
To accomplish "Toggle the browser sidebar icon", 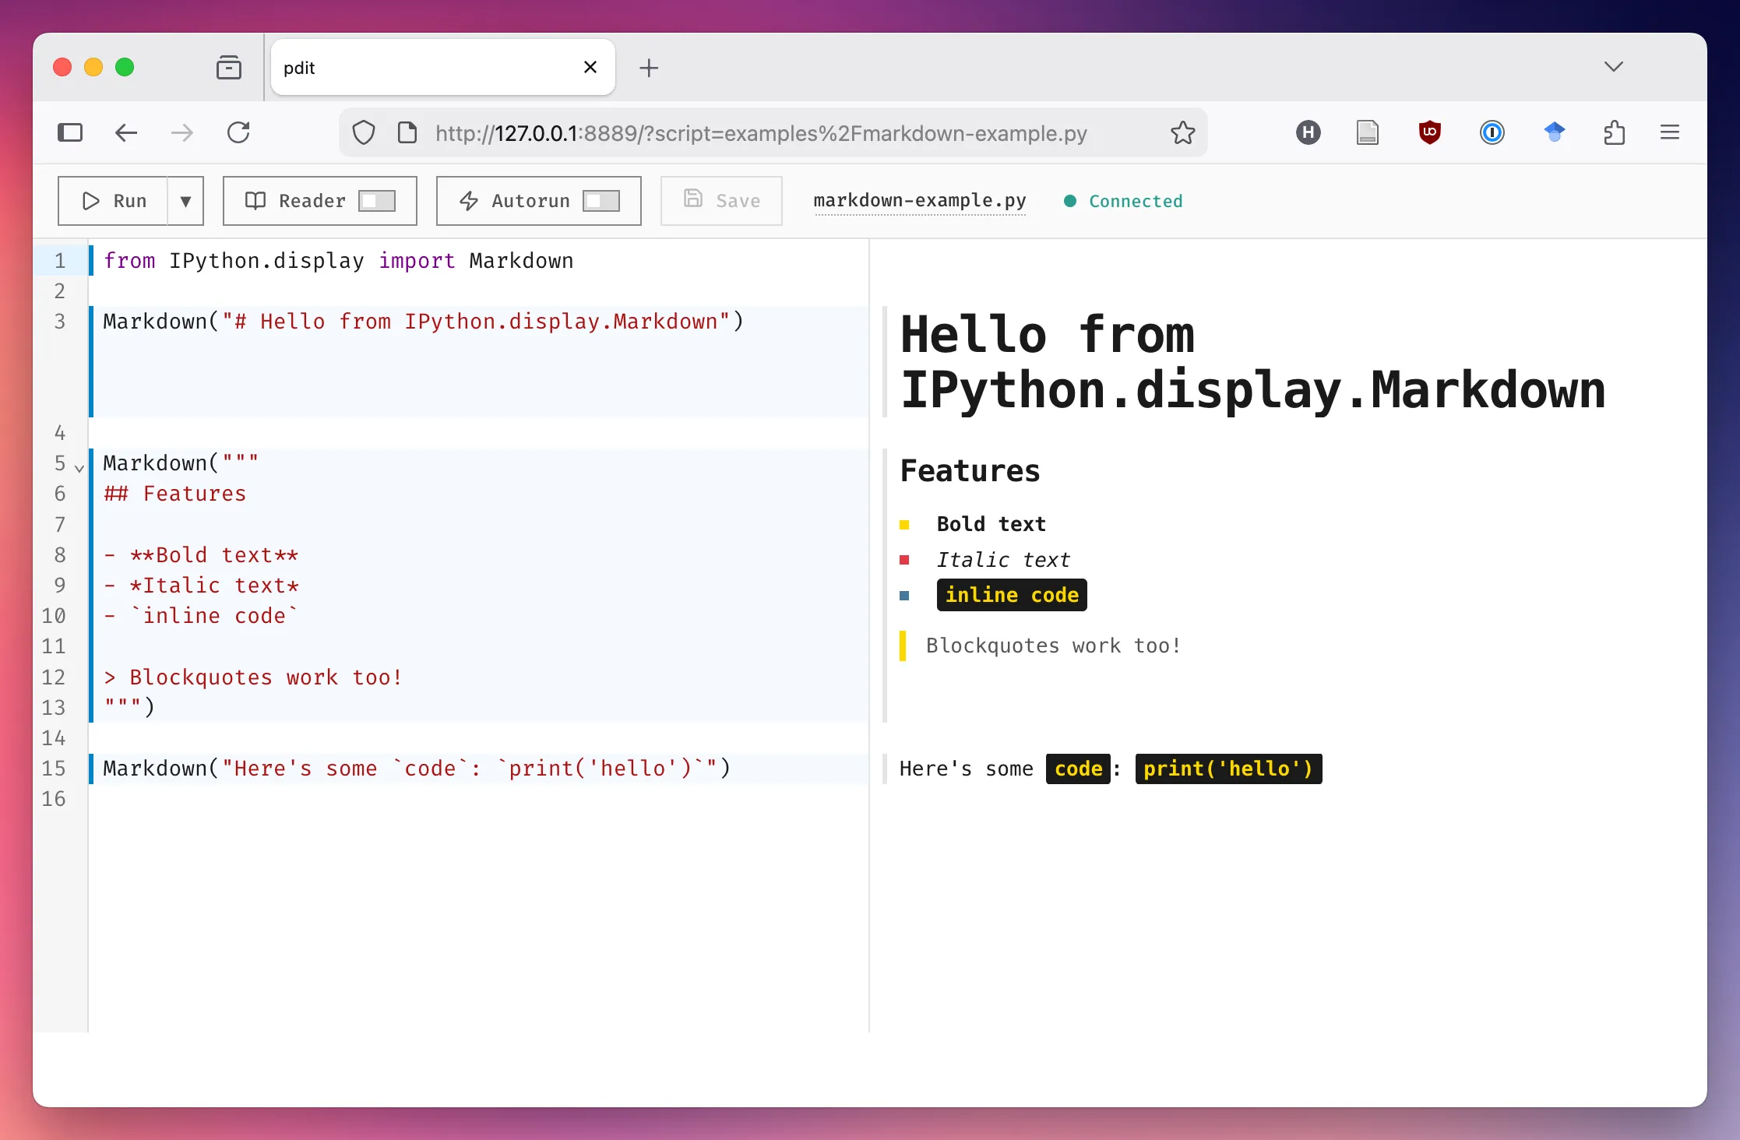I will [70, 132].
